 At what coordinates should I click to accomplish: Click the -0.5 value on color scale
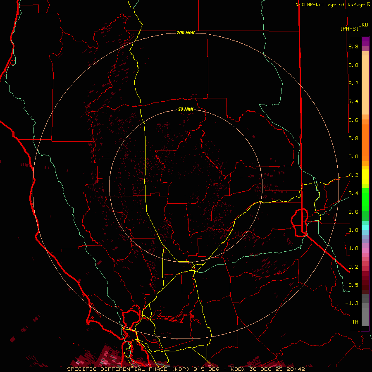(x=352, y=285)
